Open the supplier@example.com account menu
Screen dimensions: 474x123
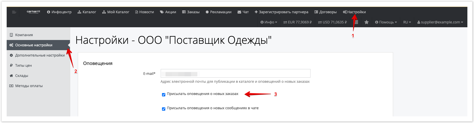tap(440, 22)
